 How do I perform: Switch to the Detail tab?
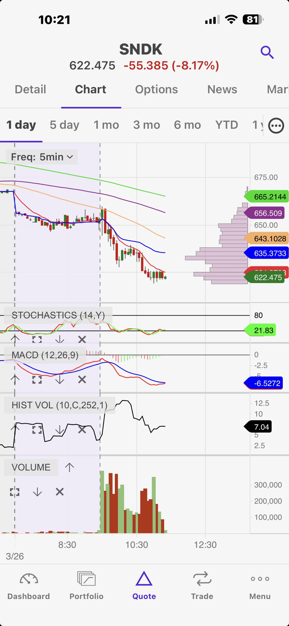click(x=30, y=89)
